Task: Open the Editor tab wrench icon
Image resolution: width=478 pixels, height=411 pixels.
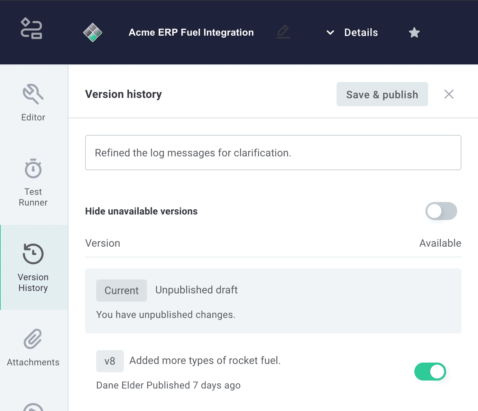Action: (x=33, y=94)
